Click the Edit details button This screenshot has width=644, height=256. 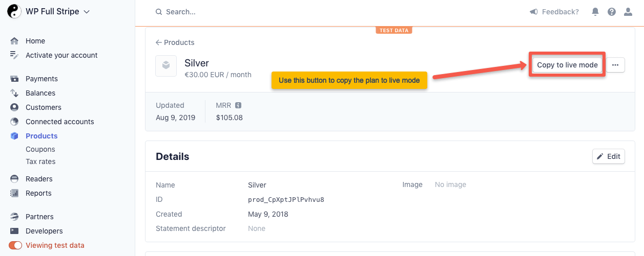coord(608,156)
